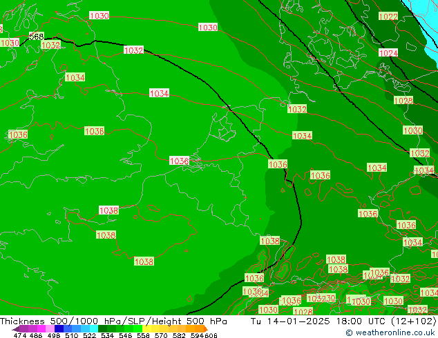Click the cyan swatch in the thickness legend
The image size is (438, 338).
(94, 328)
